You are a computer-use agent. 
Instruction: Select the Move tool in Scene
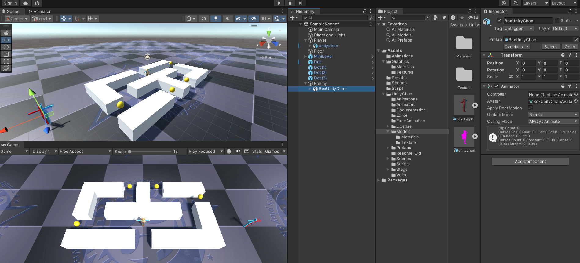6,40
